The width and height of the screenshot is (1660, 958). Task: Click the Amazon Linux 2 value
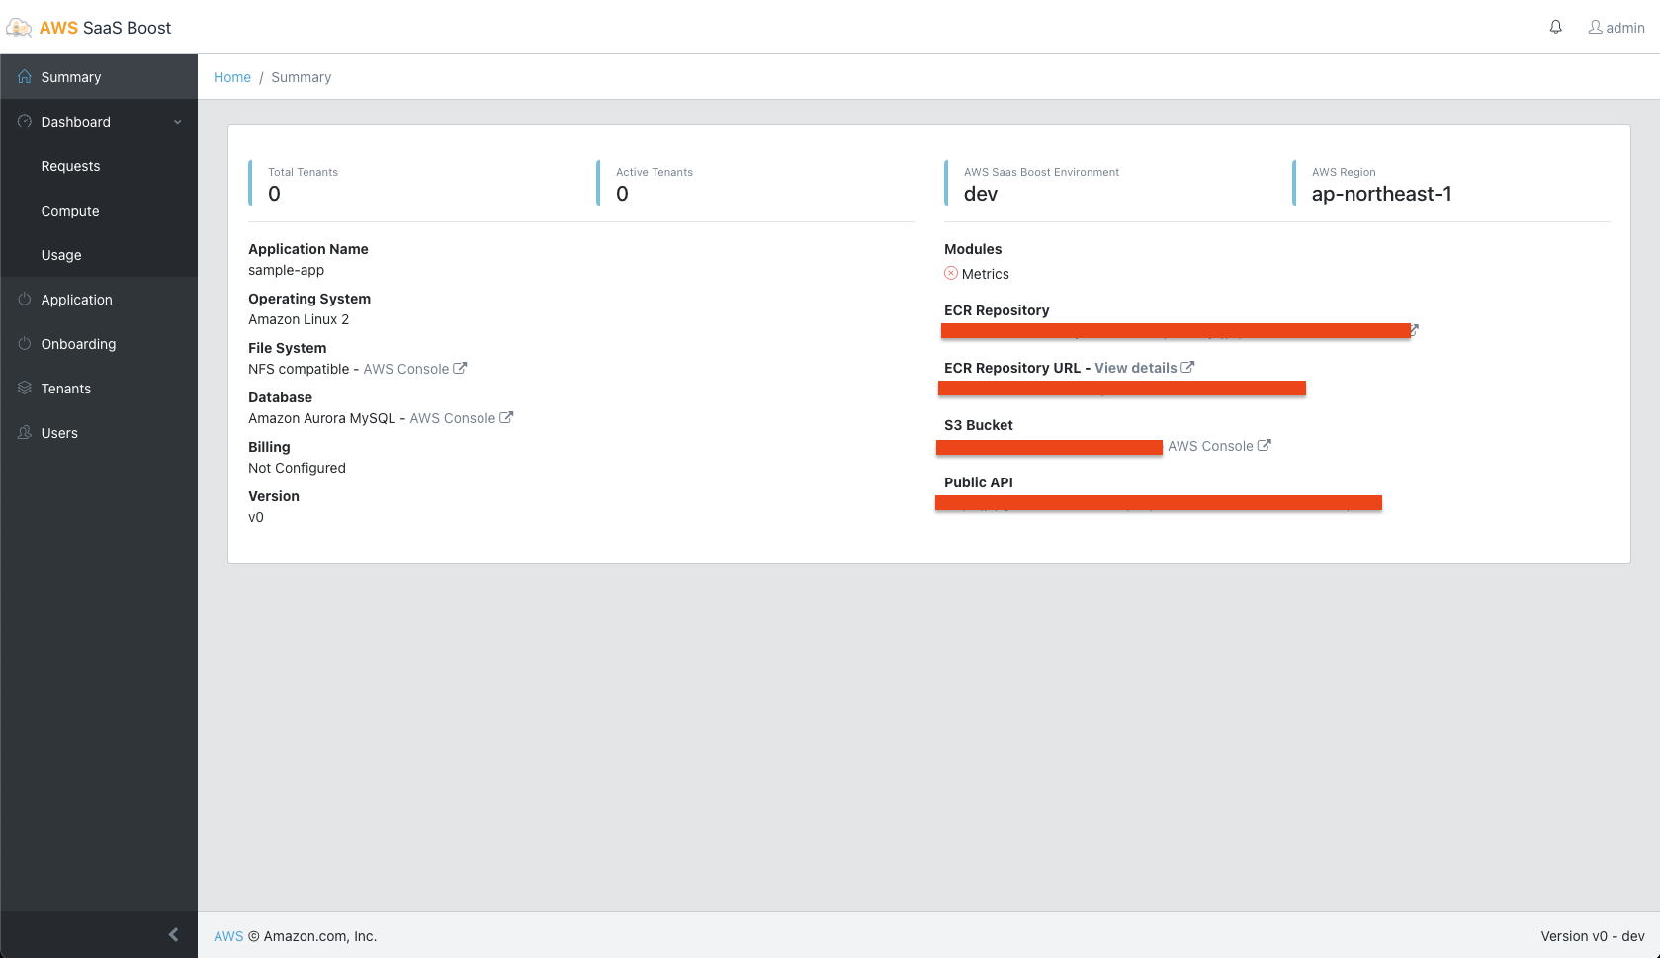click(299, 319)
